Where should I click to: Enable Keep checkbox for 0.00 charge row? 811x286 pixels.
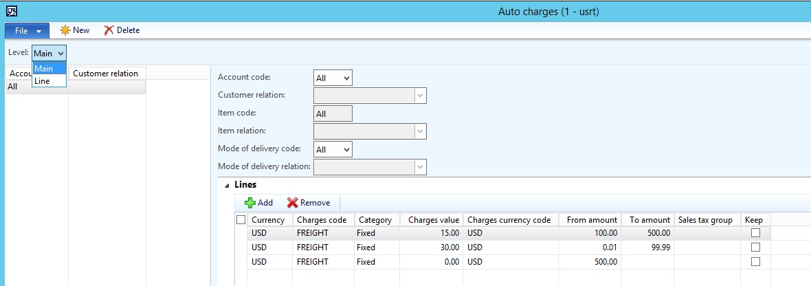tap(755, 262)
